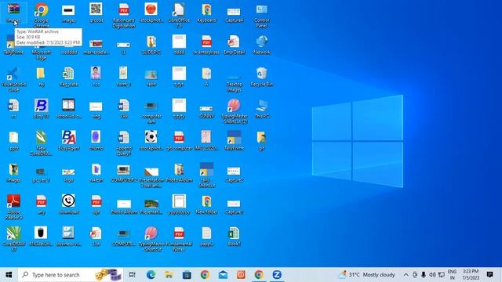The width and height of the screenshot is (502, 282).
Task: Open the Rationcard Digitization PDF
Action: tap(124, 16)
